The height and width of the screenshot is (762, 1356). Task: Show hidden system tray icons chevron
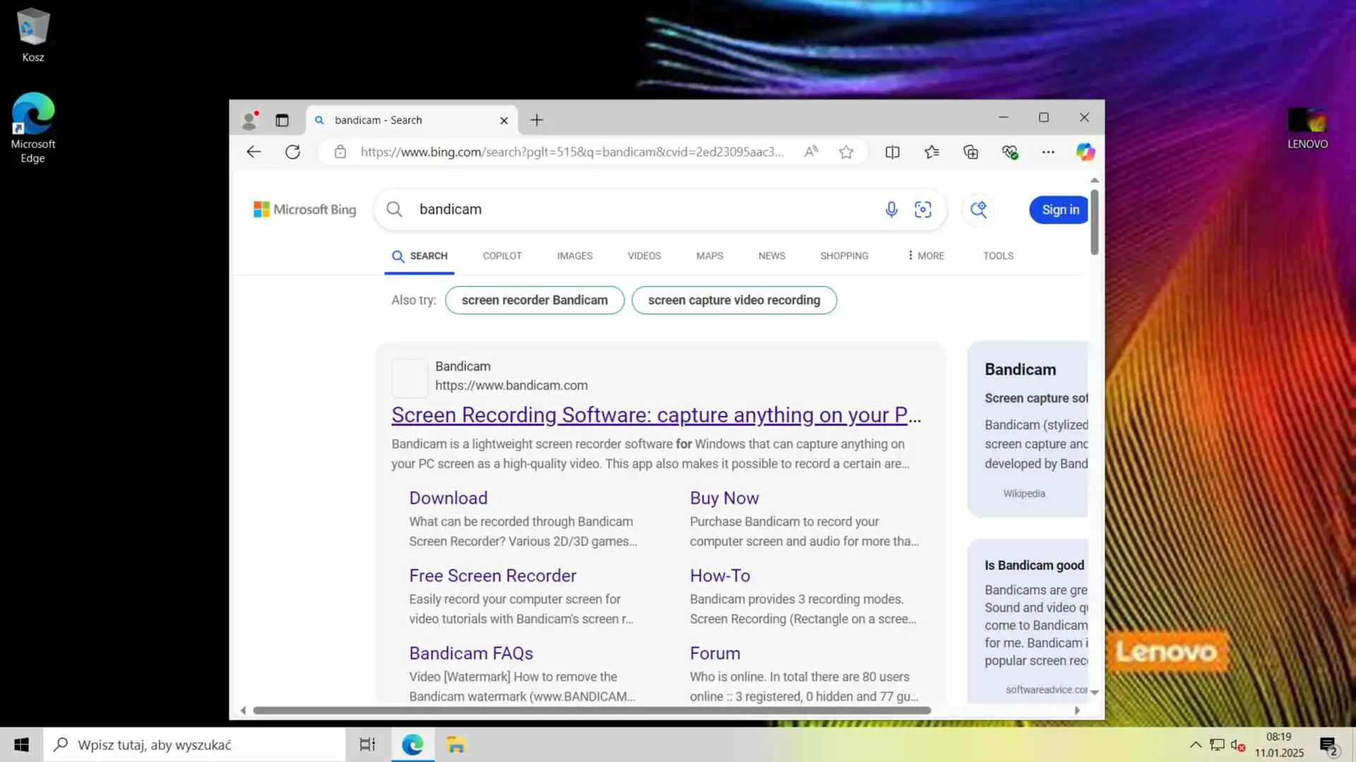point(1195,744)
